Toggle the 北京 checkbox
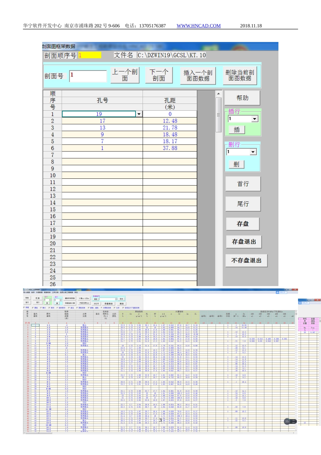The height and width of the screenshot is (455, 321). [115, 308]
